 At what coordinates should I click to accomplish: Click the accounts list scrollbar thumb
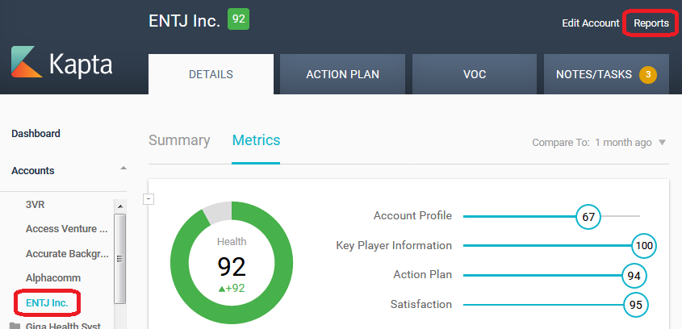click(120, 258)
